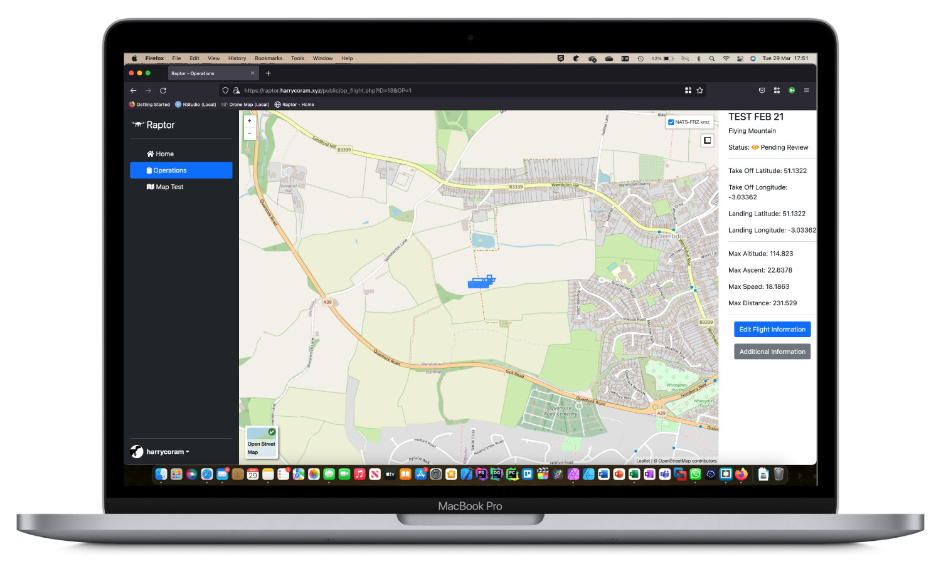Viewport: 941px width, 564px height.
Task: Click the Drone Map (Local) bookmark
Action: coord(248,105)
